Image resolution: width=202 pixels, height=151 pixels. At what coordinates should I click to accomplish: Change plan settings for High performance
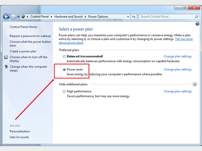tap(177, 91)
